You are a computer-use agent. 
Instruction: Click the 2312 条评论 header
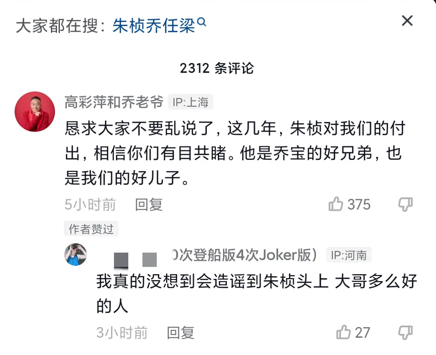click(217, 68)
